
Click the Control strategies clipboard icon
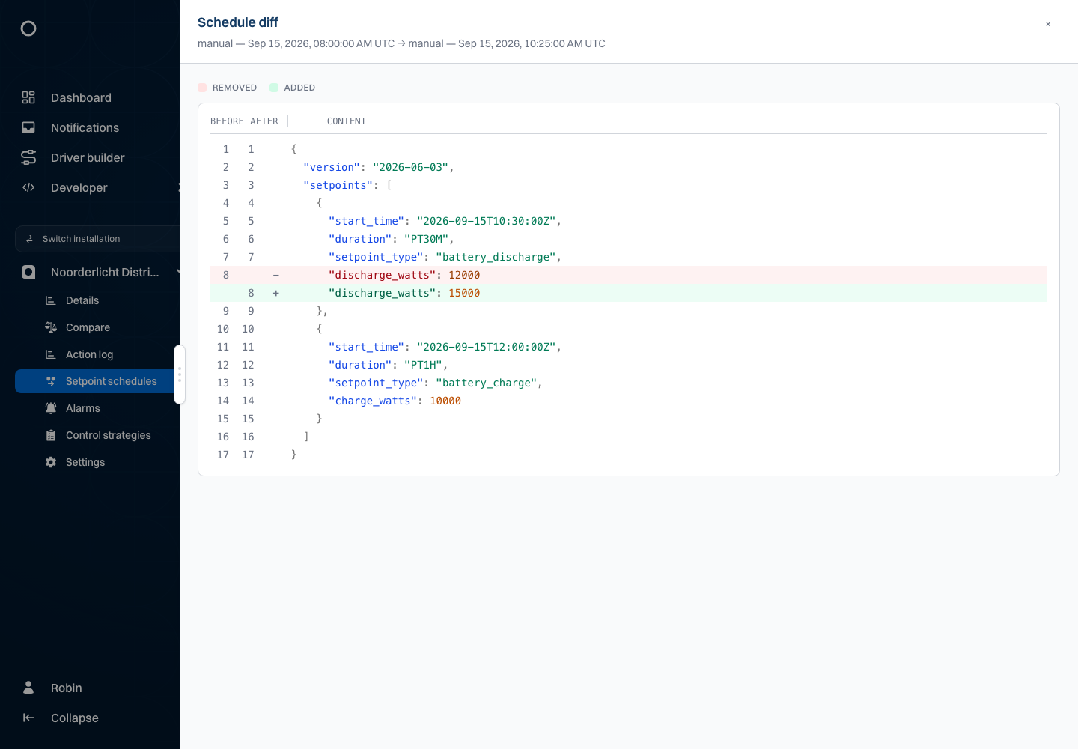(x=51, y=435)
